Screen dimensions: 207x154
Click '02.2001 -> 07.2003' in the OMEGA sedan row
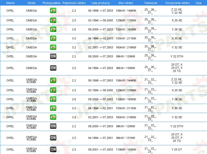pyautogui.click(x=101, y=47)
